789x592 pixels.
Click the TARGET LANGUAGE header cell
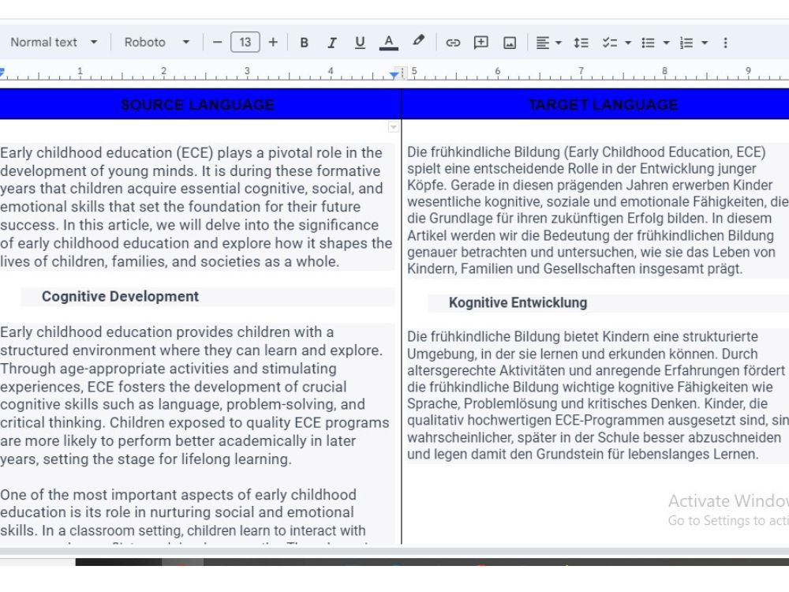[596, 104]
